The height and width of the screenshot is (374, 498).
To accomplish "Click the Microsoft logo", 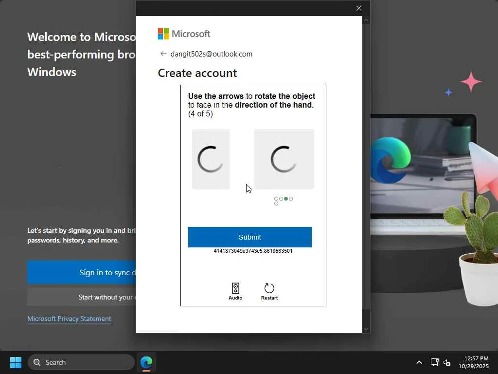I will click(184, 34).
